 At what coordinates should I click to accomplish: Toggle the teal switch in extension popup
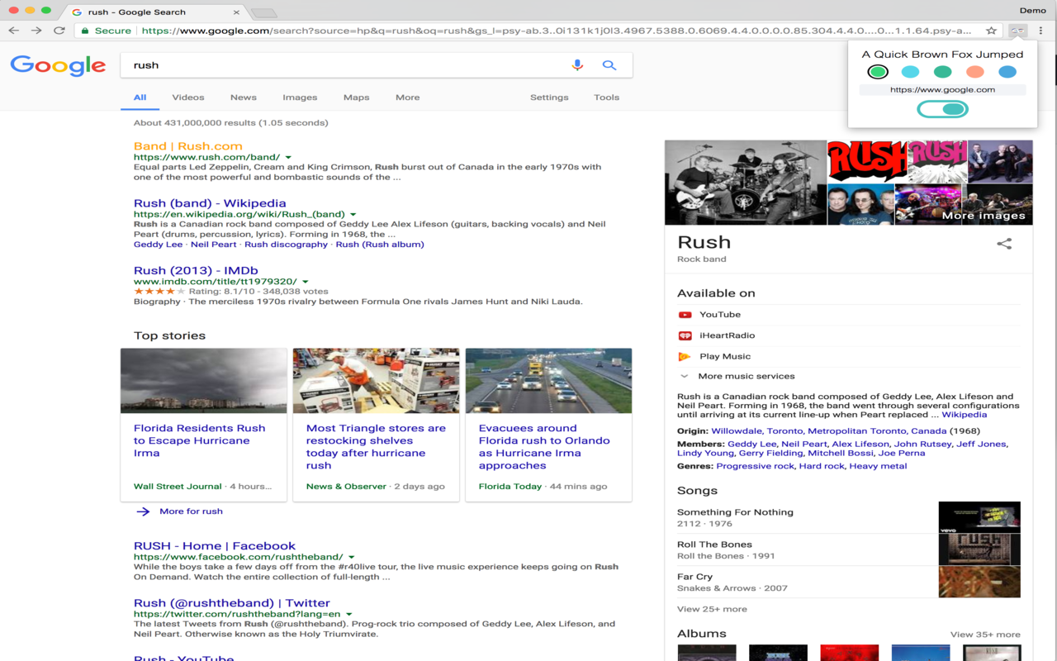[x=942, y=109]
